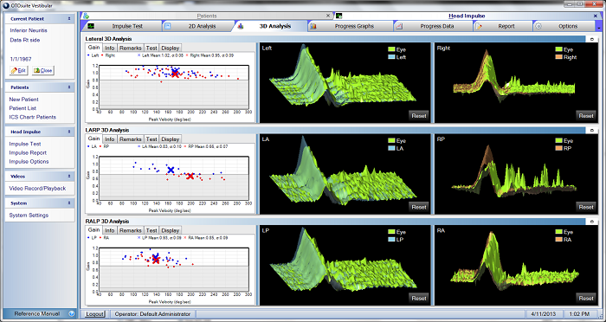Viewport: 606px width, 322px height.
Task: Click the orange RP legend swatch
Action: tap(558, 148)
